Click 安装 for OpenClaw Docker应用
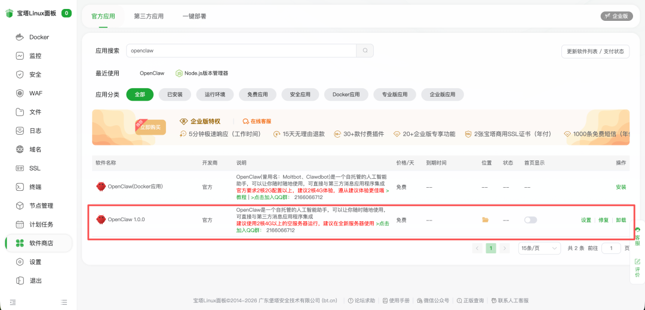 [621, 187]
